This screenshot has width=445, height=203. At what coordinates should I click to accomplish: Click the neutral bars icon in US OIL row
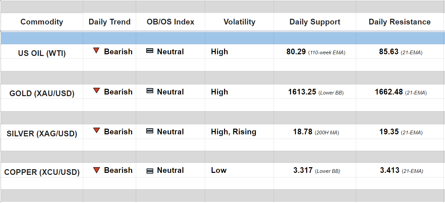tap(150, 51)
